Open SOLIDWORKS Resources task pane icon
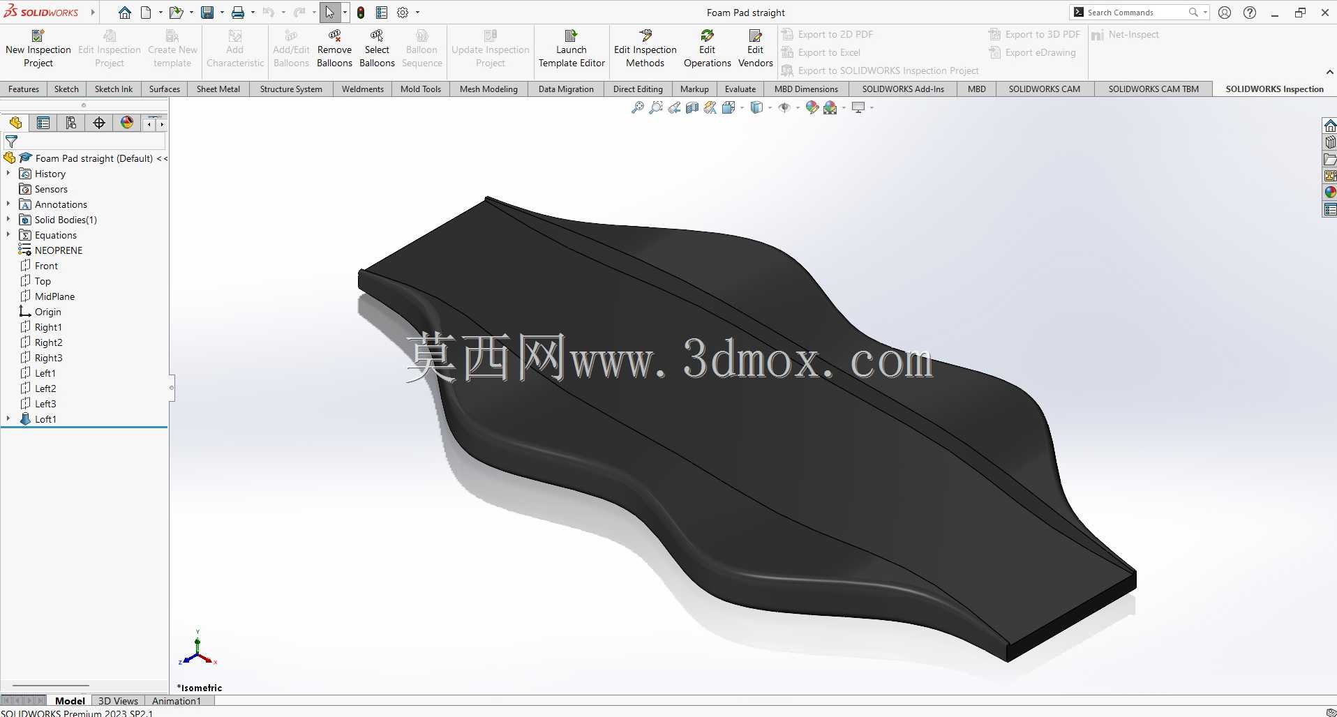This screenshot has height=717, width=1337. (1330, 126)
